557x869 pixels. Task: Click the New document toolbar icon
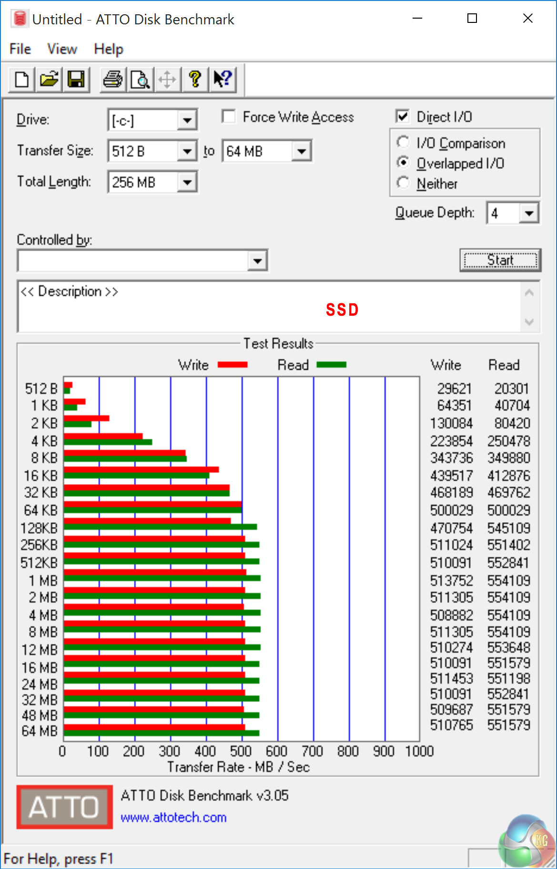22,79
